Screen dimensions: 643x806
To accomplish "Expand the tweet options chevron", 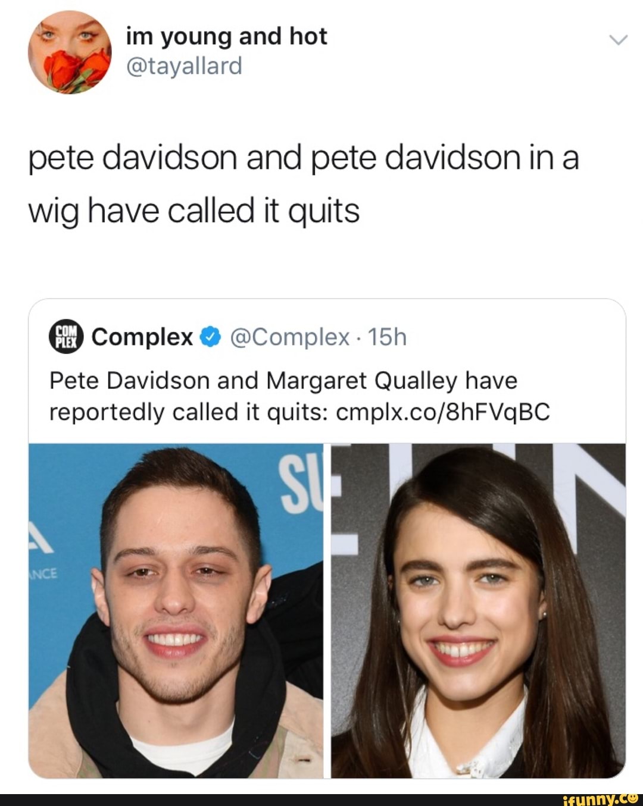I will coord(619,40).
